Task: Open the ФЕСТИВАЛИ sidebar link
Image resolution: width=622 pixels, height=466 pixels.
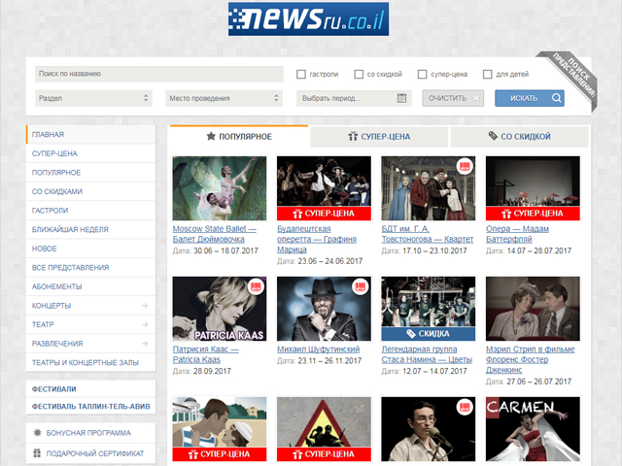Action: tap(54, 389)
